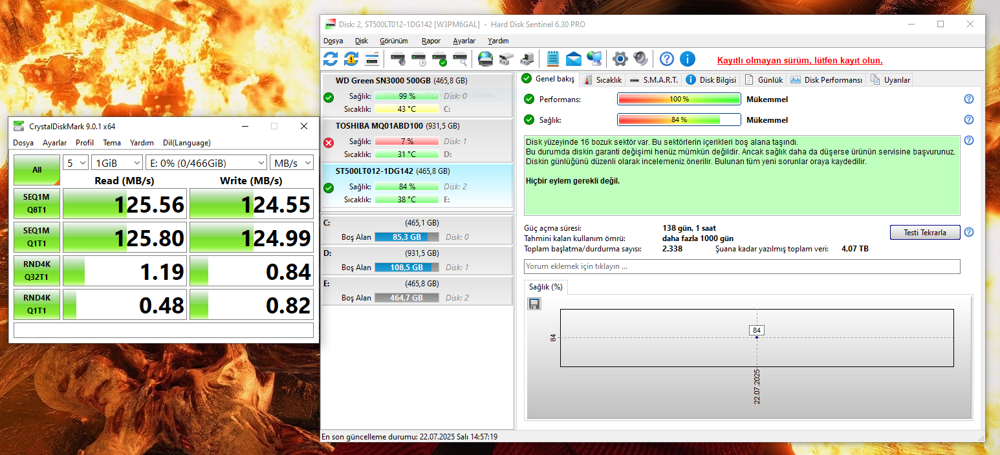Image resolution: width=1000 pixels, height=455 pixels.
Task: Click the Testi Tekrarla button
Action: pyautogui.click(x=925, y=233)
